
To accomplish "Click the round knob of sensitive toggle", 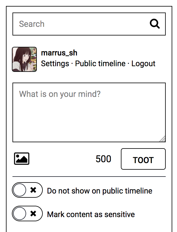I will point(20,214).
